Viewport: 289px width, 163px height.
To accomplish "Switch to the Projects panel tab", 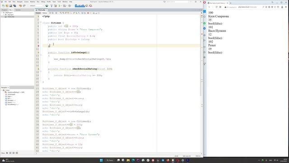I will click(5, 10).
